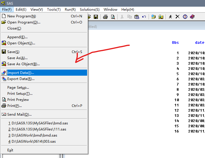Click the Obs column header

175,43
